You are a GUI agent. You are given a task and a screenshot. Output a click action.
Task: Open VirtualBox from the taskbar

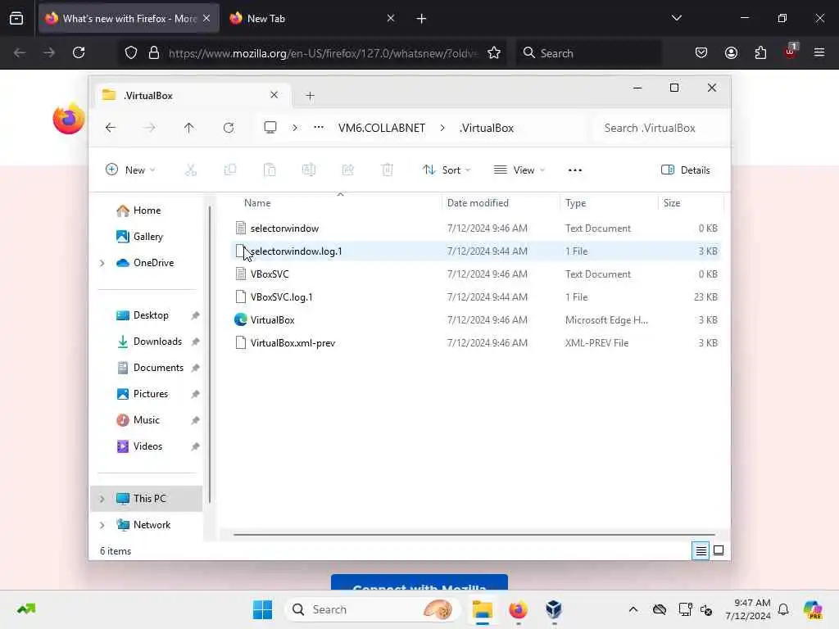[x=554, y=609]
